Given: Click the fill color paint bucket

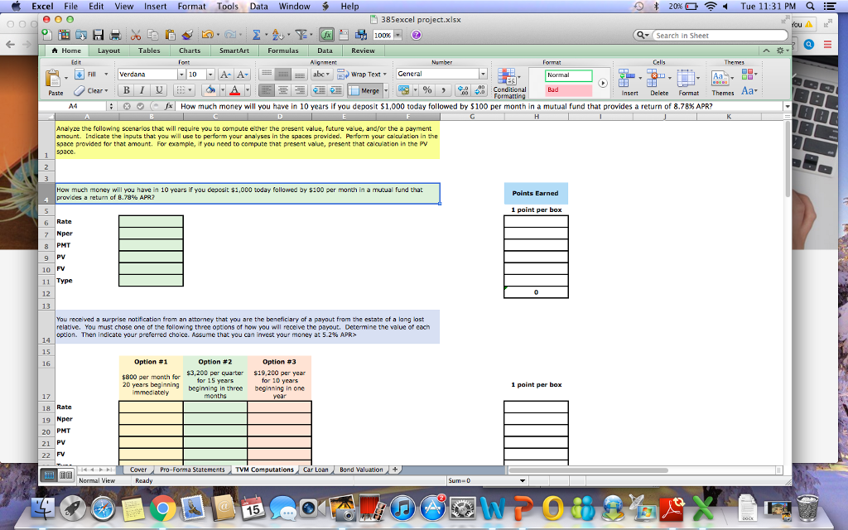Looking at the screenshot, I should click(210, 89).
